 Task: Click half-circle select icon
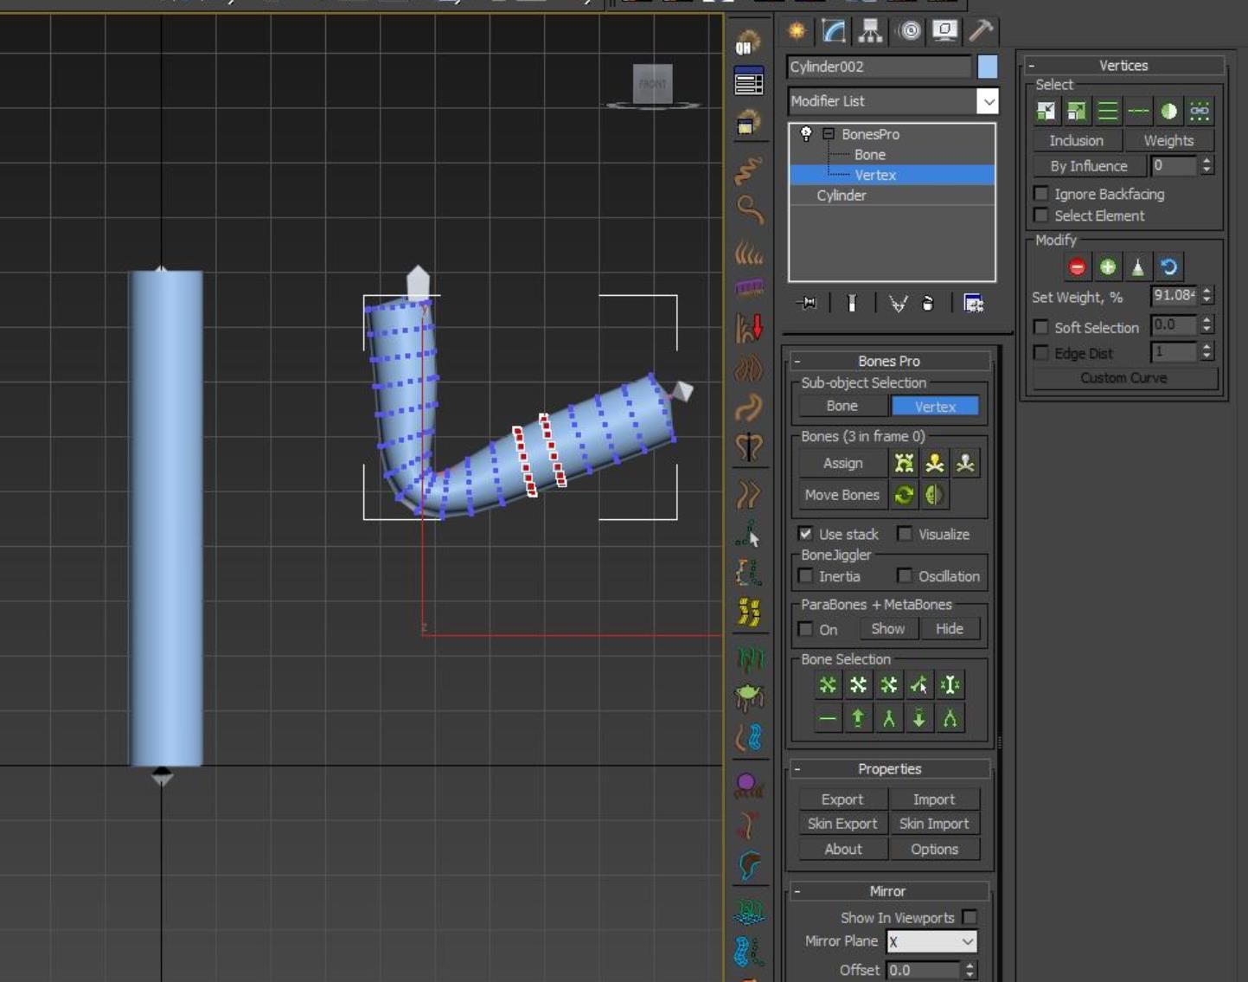pos(1169,111)
